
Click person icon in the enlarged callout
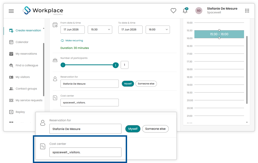[x=43, y=123]
